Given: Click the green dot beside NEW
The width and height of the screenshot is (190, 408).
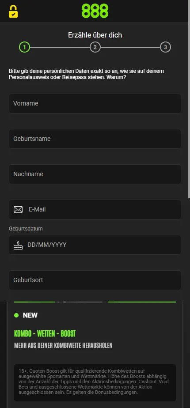Looking at the screenshot, I should 16,315.
